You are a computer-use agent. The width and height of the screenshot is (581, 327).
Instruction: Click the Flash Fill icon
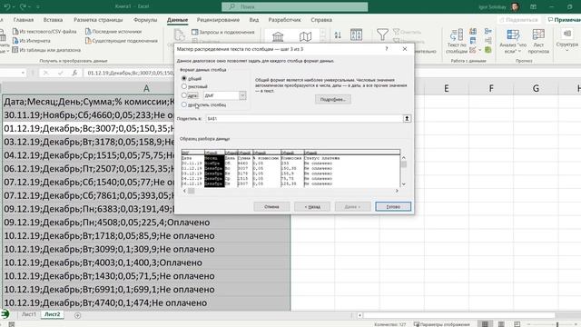pyautogui.click(x=473, y=32)
